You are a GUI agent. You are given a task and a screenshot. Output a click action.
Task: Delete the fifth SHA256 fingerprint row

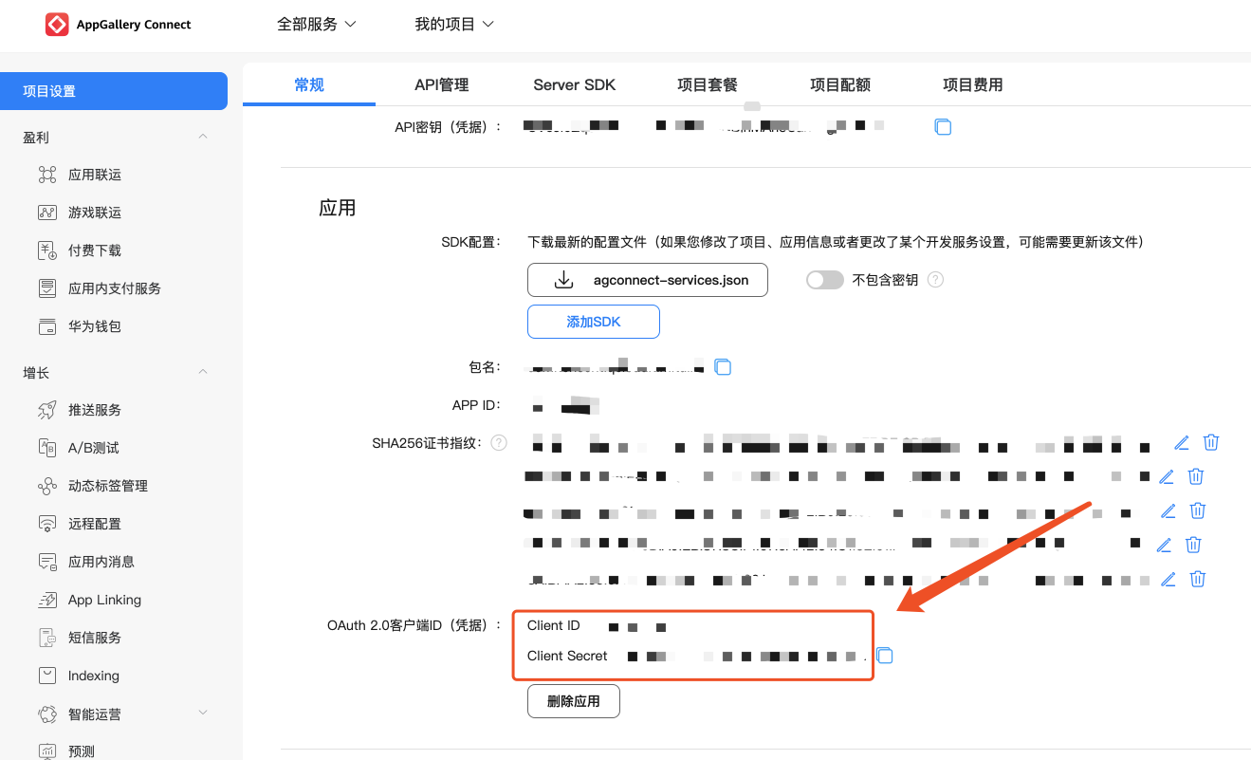click(x=1198, y=579)
